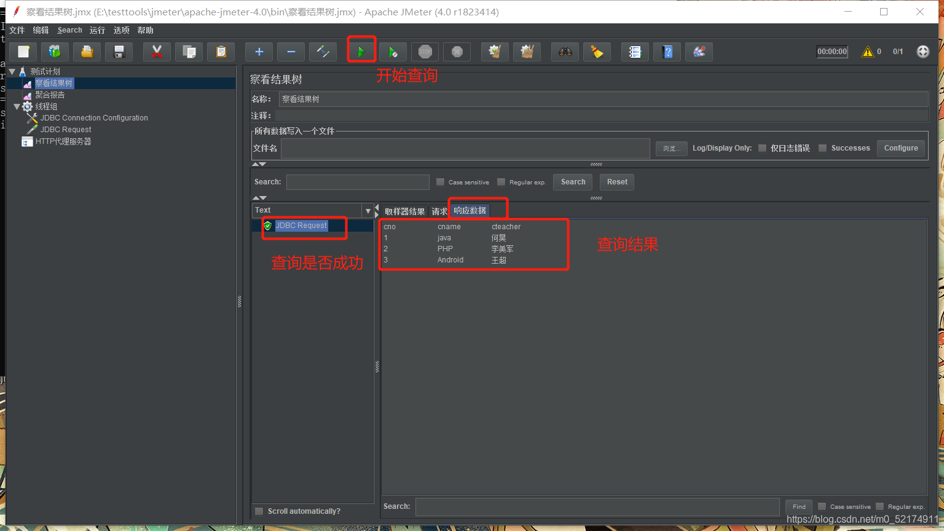This screenshot has width=944, height=531.
Task: Focus the 注释 comment field
Action: [601, 116]
